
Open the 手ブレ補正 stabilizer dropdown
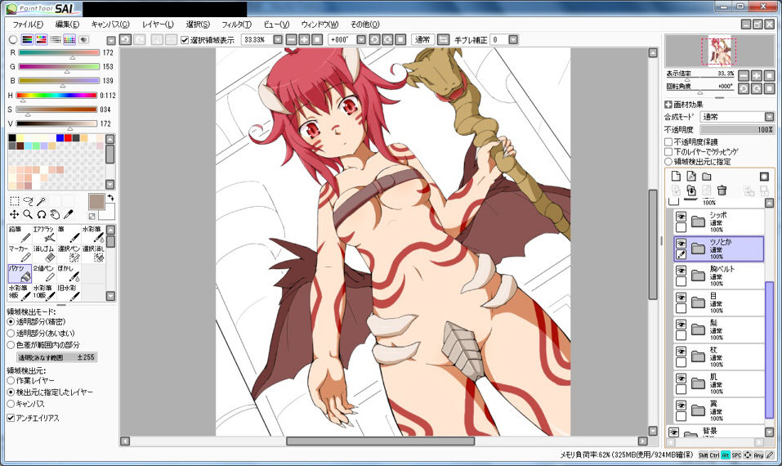point(512,39)
